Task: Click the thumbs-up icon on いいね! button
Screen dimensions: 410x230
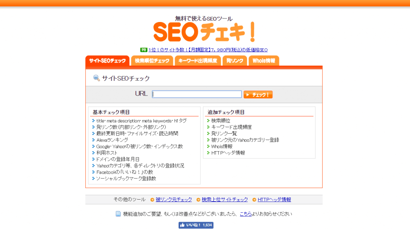Action: coord(182,225)
